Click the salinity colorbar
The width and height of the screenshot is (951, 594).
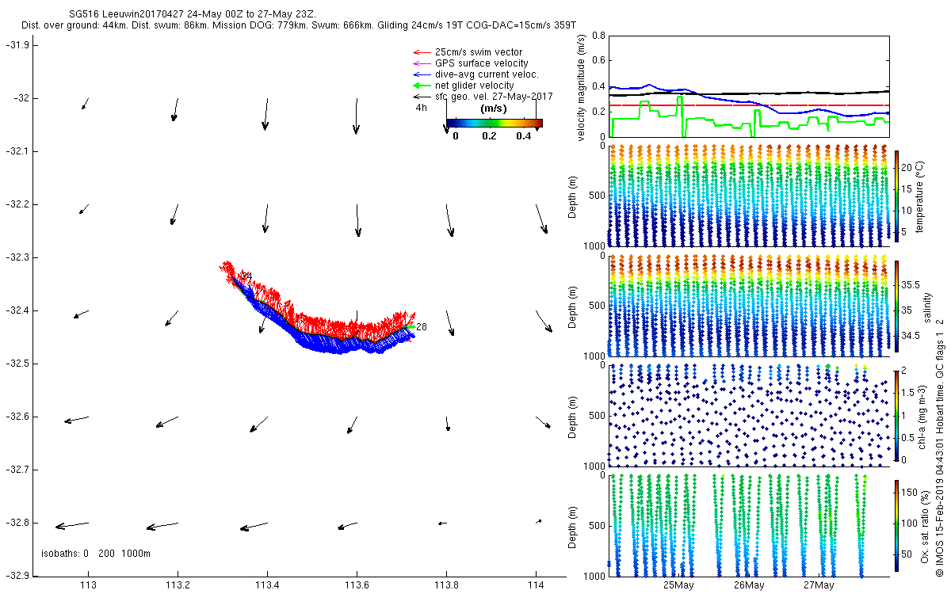tap(896, 306)
